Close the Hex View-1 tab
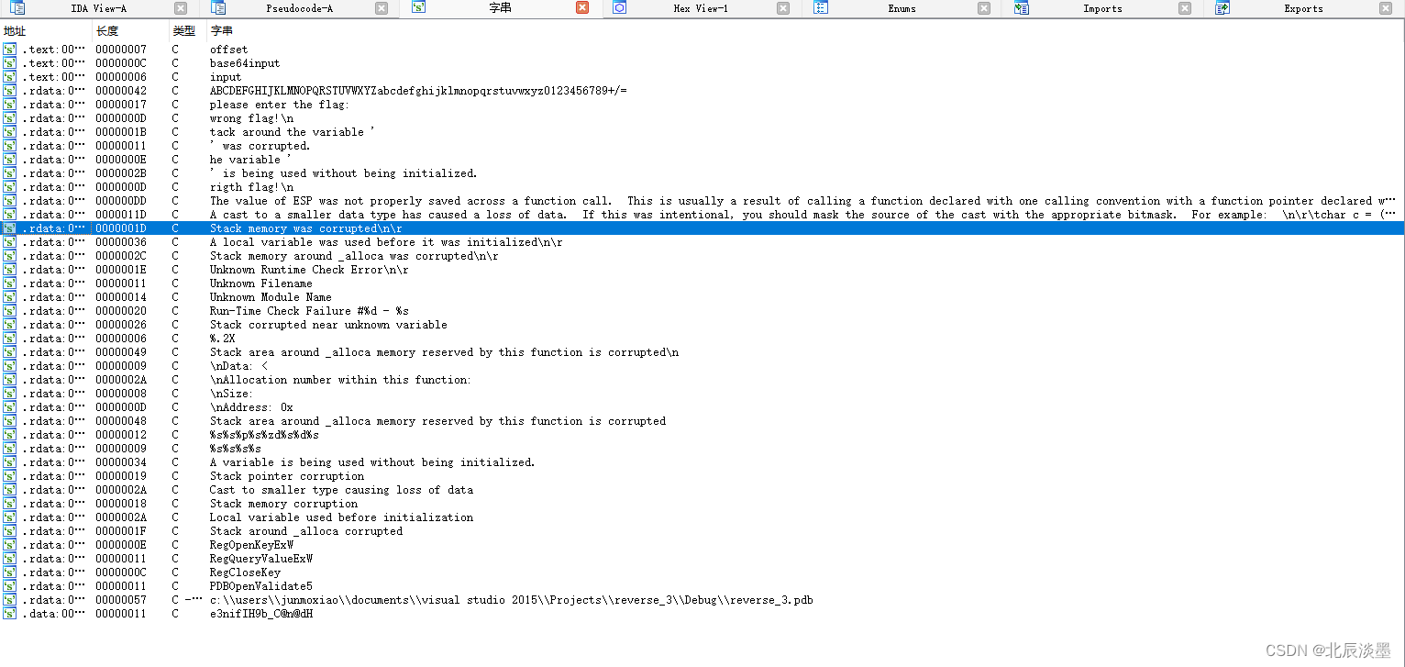This screenshot has height=667, width=1405. 782,8
